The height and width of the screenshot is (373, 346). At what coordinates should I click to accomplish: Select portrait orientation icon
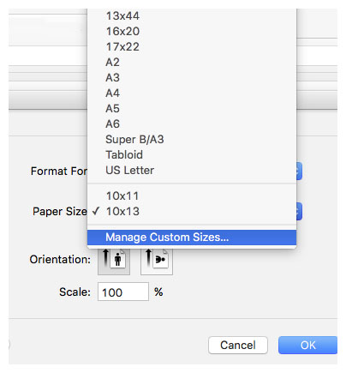(x=114, y=262)
